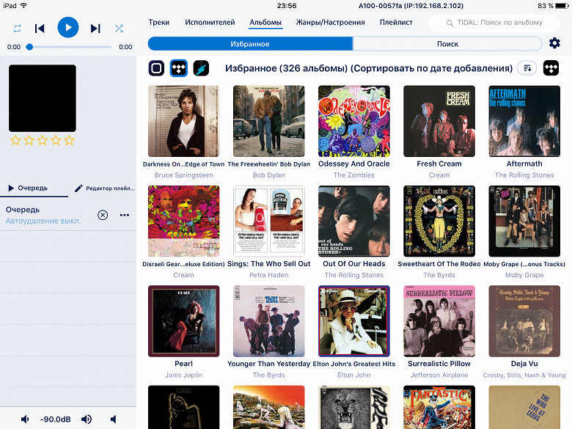Click artist link Crosby, Stills, Nash & Young
This screenshot has width=572, height=429.
point(524,375)
